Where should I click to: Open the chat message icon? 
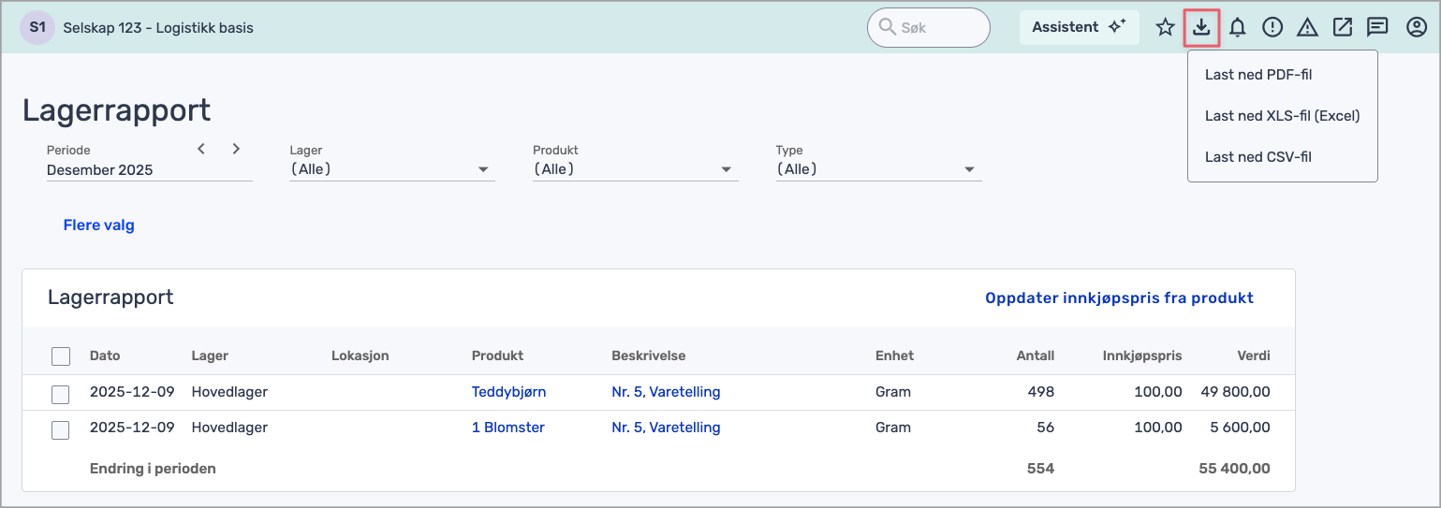1377,28
